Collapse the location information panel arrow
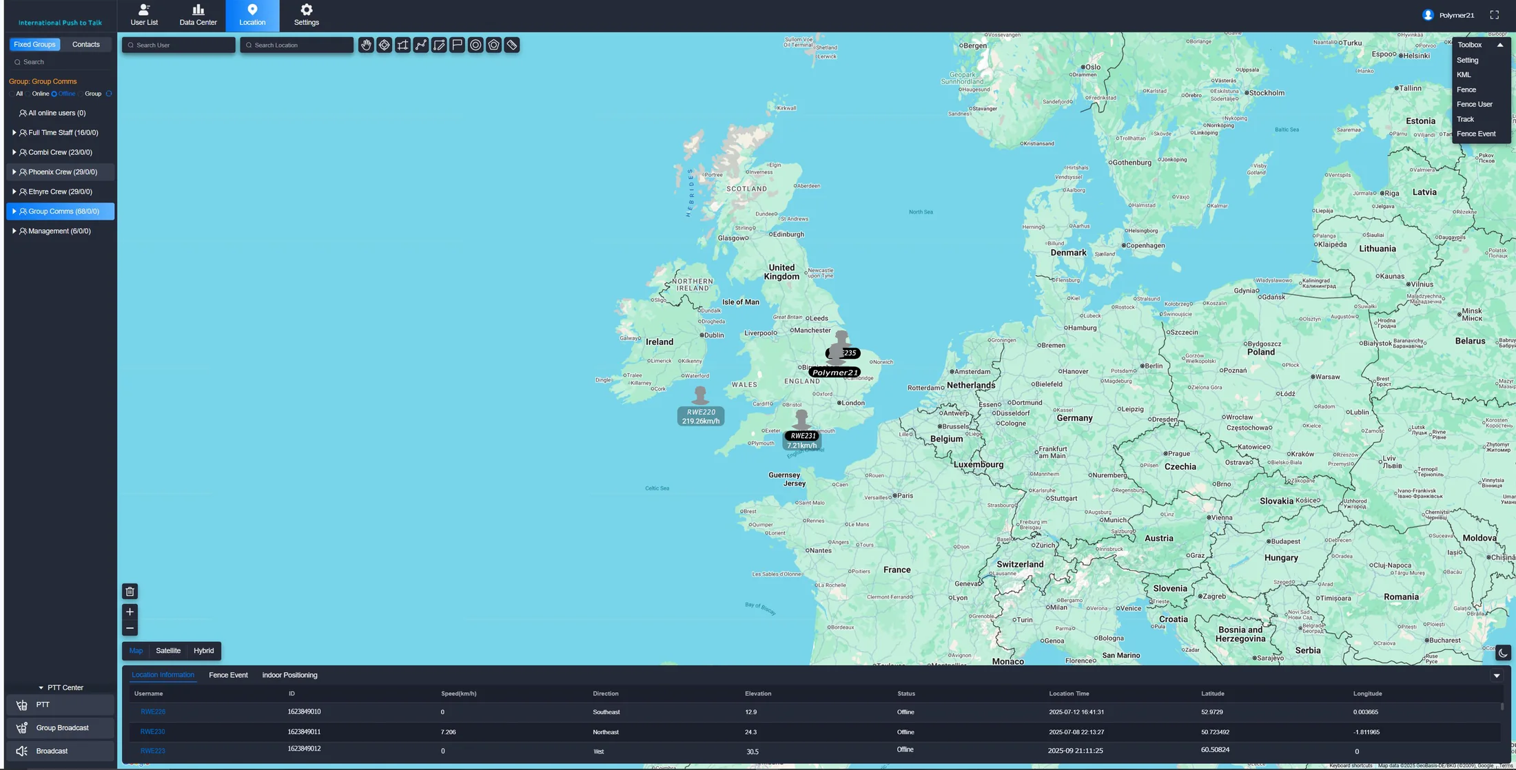Screen dimensions: 1516x770 pyautogui.click(x=1497, y=676)
